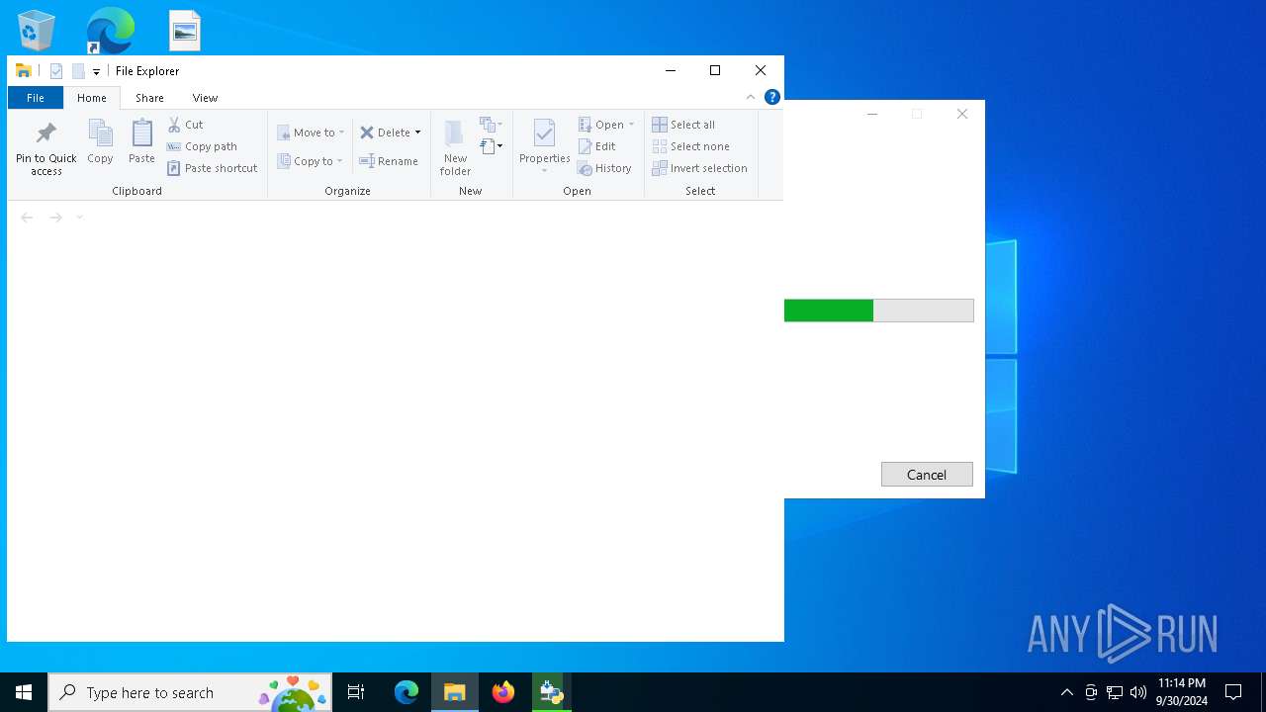Click the network icon in the system tray

tap(1115, 692)
